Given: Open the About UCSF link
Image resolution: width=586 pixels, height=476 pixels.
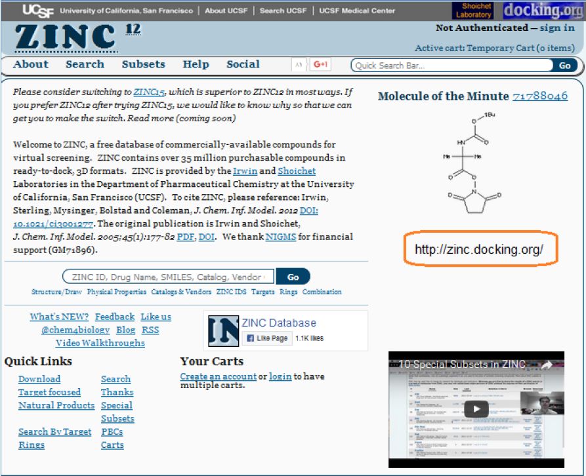Looking at the screenshot, I should coord(226,11).
